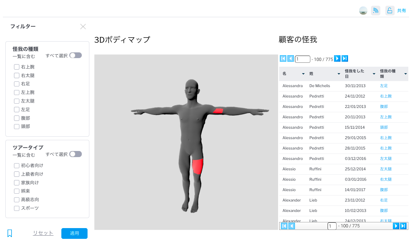Check the 右上腕 injury checkbox
The image size is (418, 241).
pyautogui.click(x=17, y=67)
